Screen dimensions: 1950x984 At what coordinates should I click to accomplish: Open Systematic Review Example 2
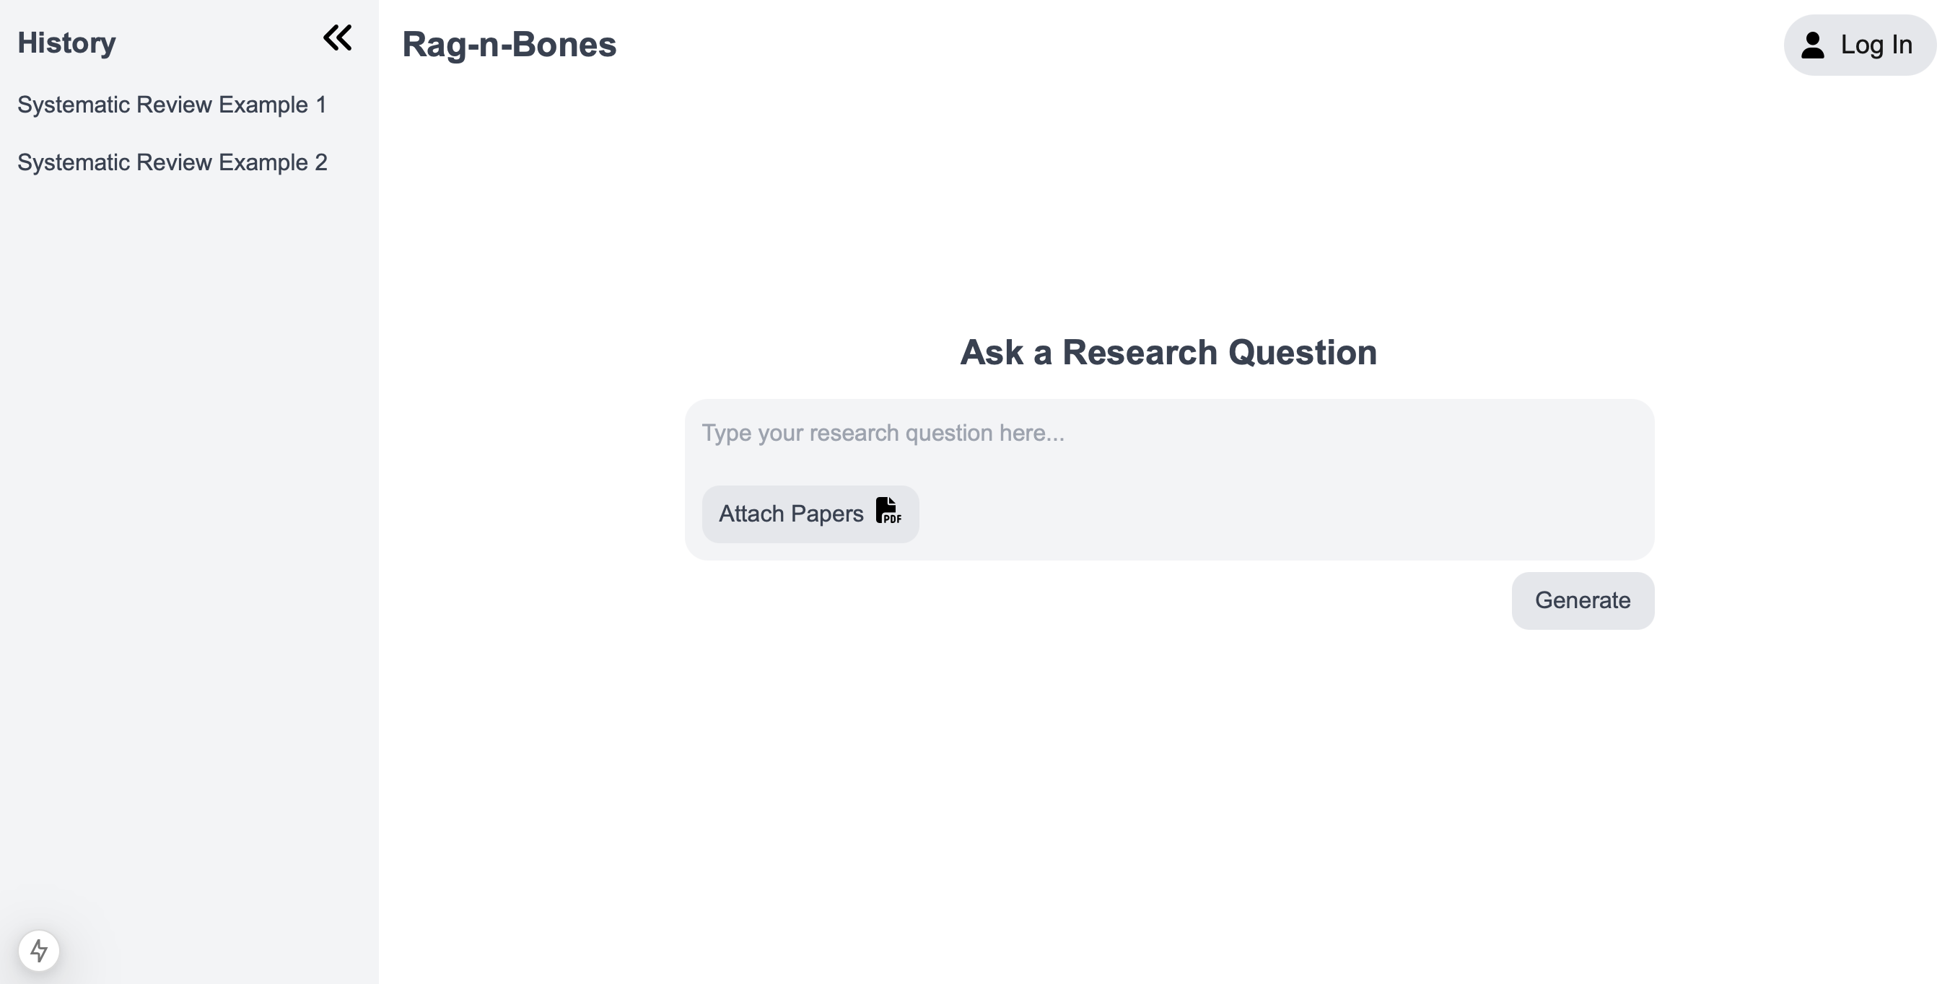pos(172,162)
